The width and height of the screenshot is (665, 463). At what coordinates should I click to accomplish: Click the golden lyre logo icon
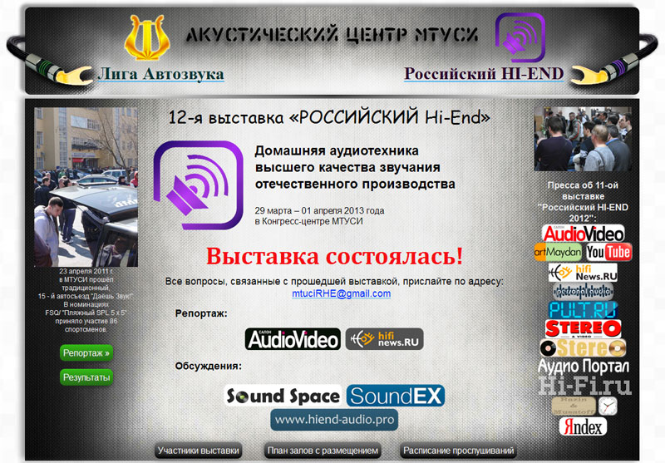click(x=147, y=37)
